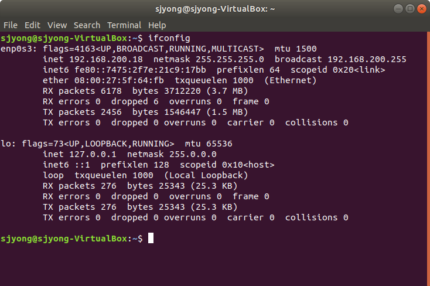
Task: Click the netmask value 255.0.0.0
Action: pyautogui.click(x=193, y=154)
